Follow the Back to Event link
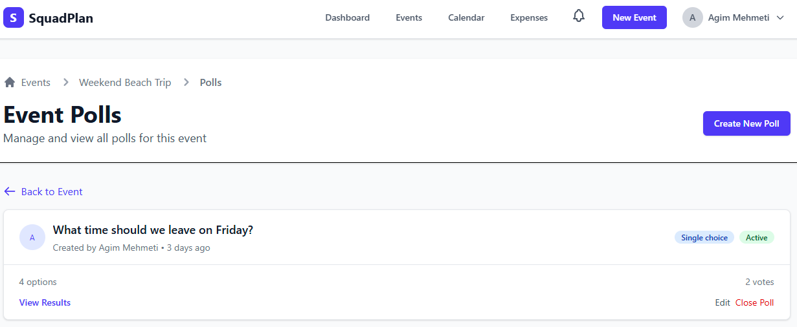This screenshot has width=797, height=327. (x=52, y=191)
